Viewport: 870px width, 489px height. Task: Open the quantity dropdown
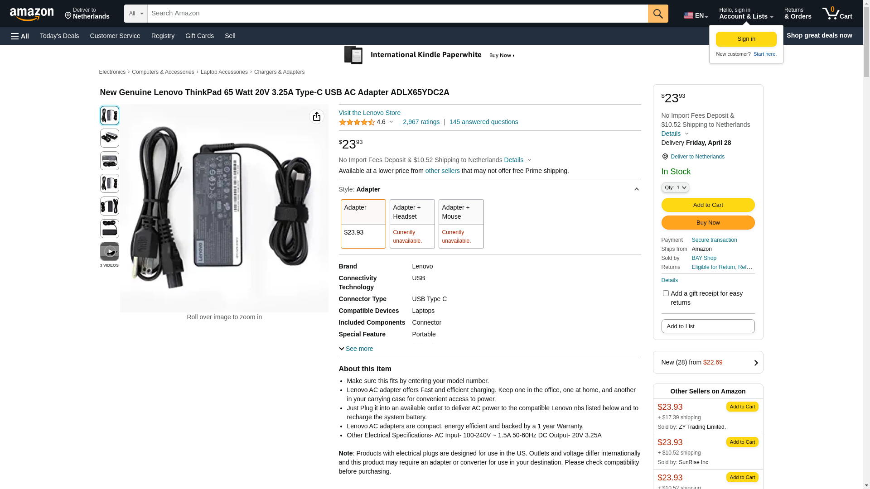675,187
